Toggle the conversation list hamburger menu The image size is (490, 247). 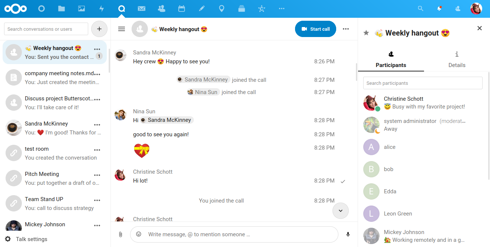(121, 29)
